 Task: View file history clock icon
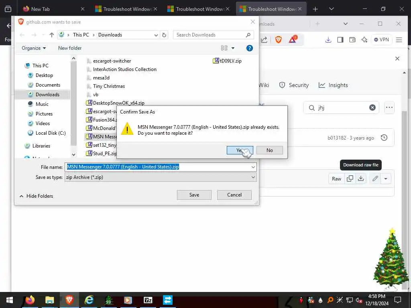pyautogui.click(x=384, y=138)
